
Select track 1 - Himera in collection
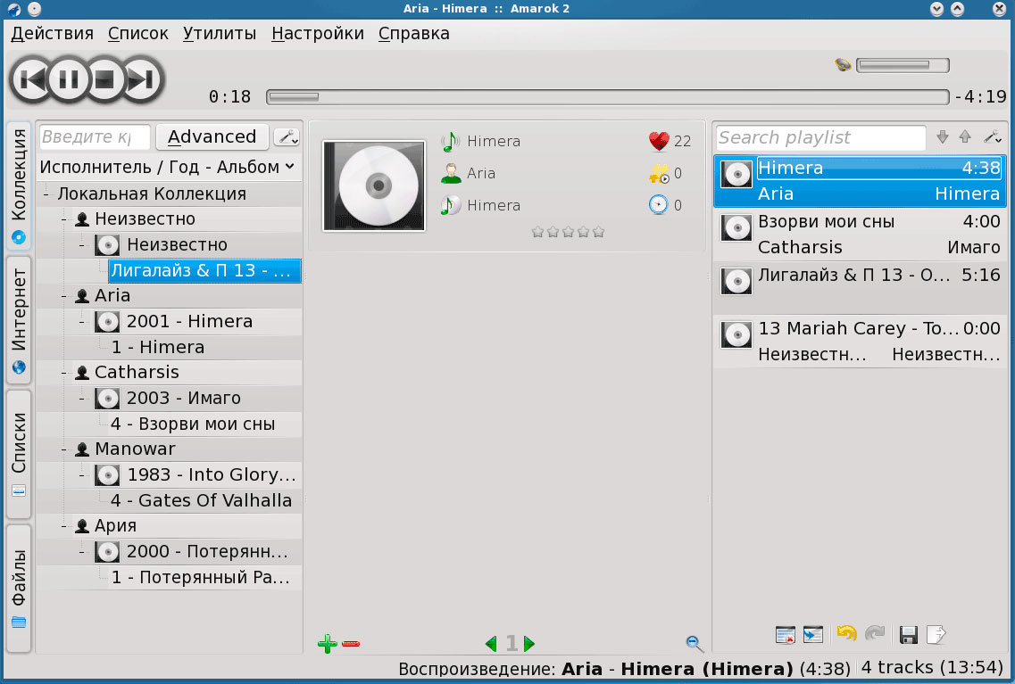pyautogui.click(x=158, y=347)
